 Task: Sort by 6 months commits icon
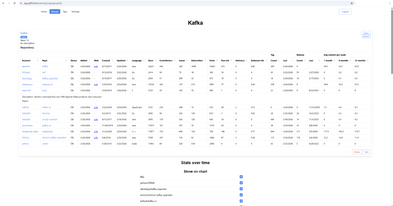point(350,60)
